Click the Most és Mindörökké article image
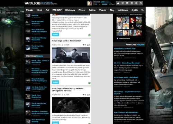173x124 pixels. click(71, 55)
